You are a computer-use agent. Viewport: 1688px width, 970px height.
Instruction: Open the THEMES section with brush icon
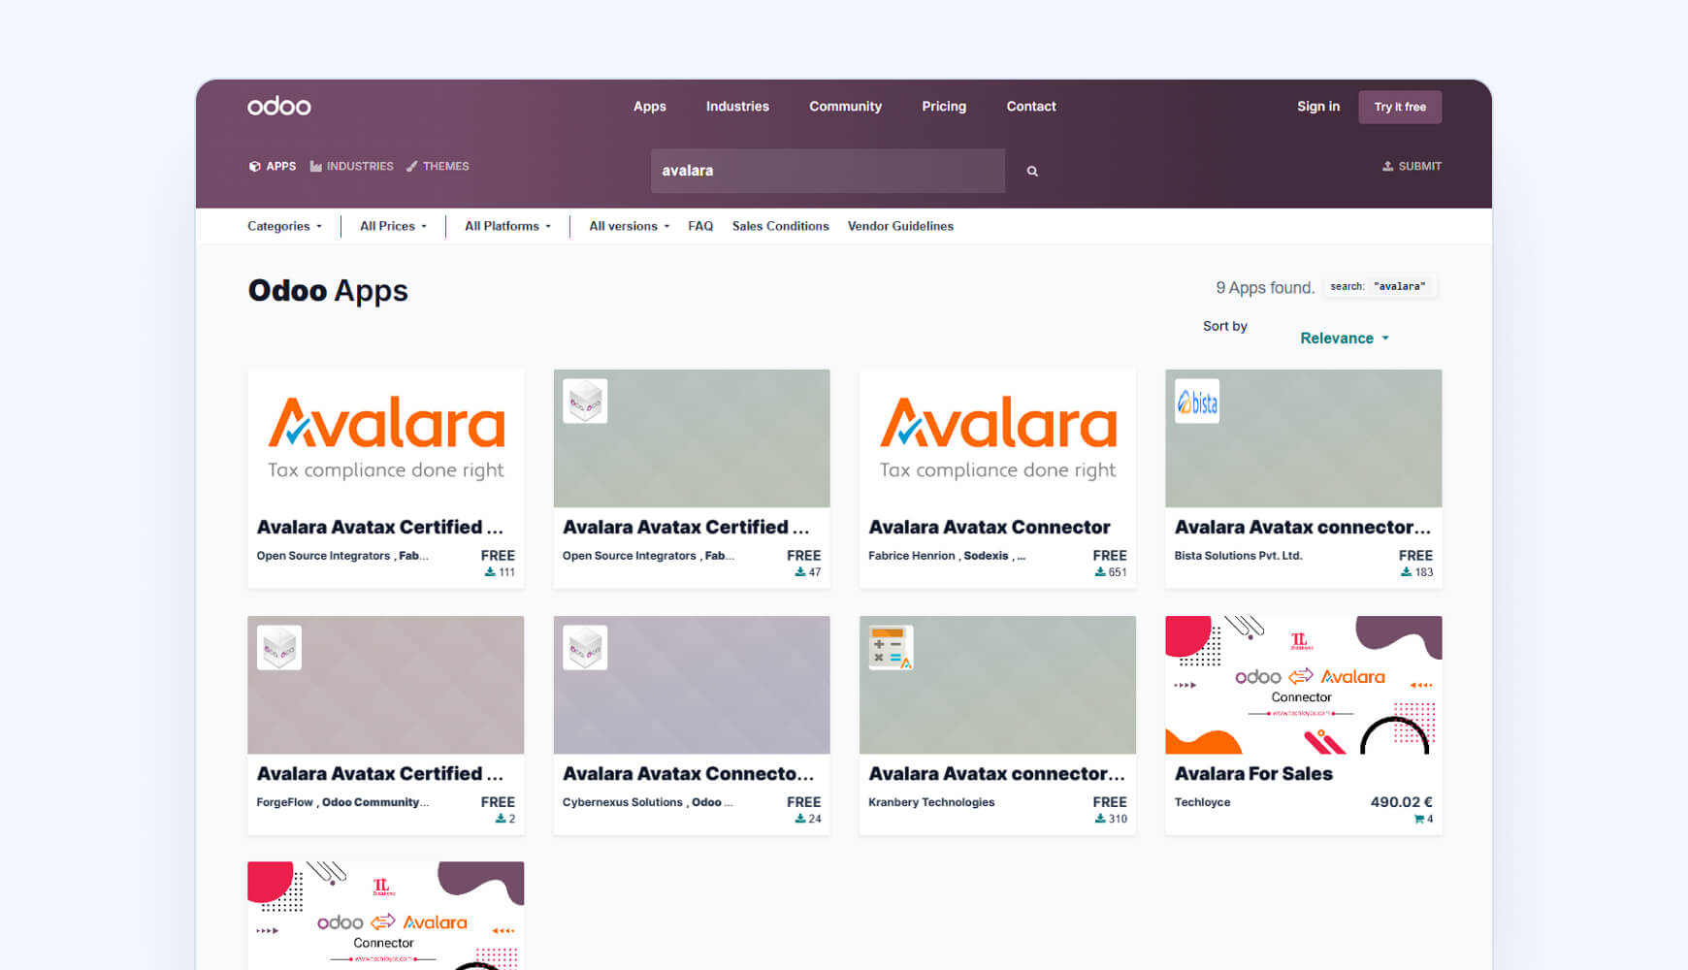[x=438, y=166]
